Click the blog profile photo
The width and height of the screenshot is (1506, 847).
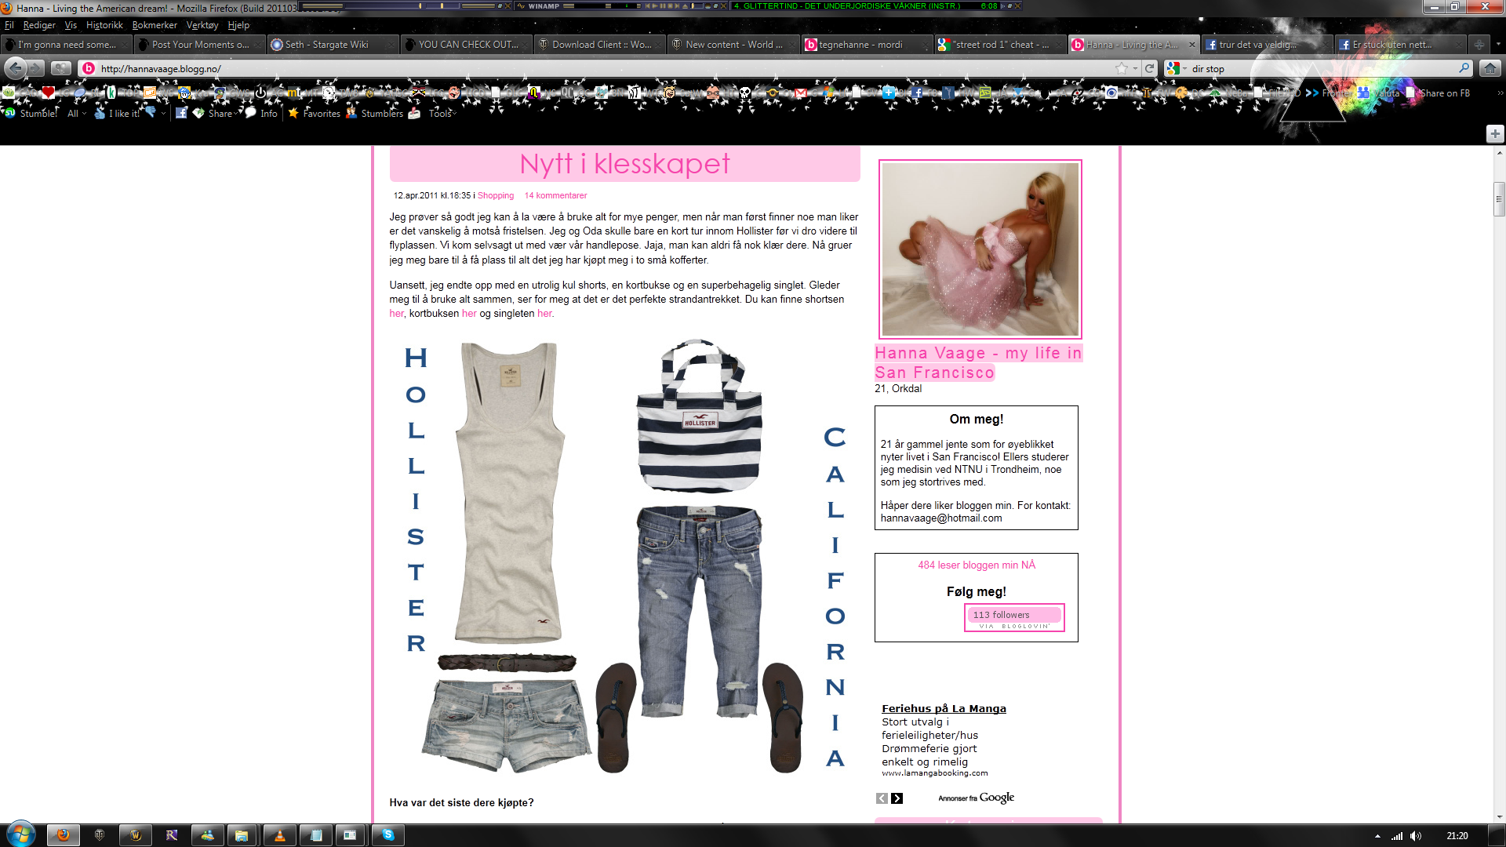[x=980, y=249]
